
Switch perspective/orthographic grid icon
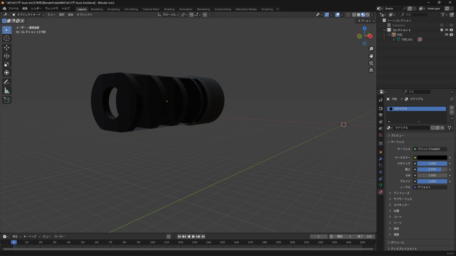(371, 70)
